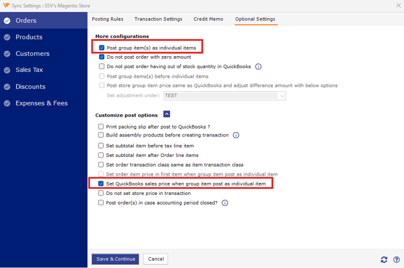Click info icon beside out of stock option
This screenshot has height=268, width=404.
click(258, 66)
